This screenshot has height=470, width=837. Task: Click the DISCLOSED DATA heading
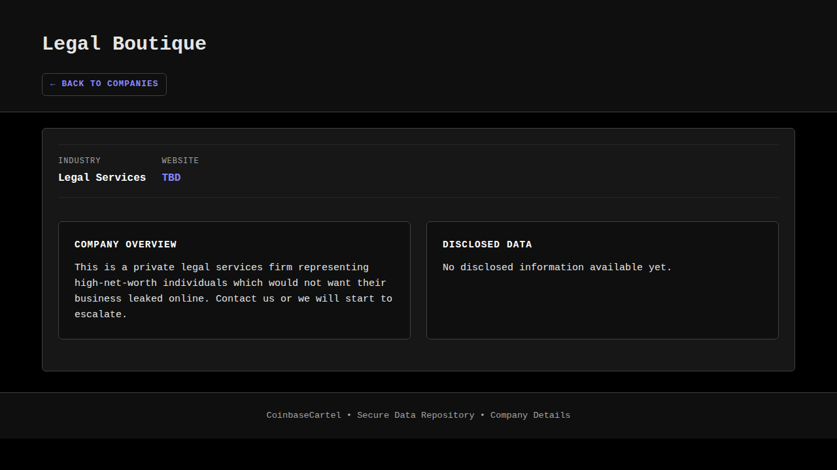(x=487, y=245)
